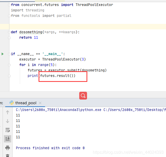166x157 pixels.
Task: Click the '__main__' string literal
Action: point(53,54)
